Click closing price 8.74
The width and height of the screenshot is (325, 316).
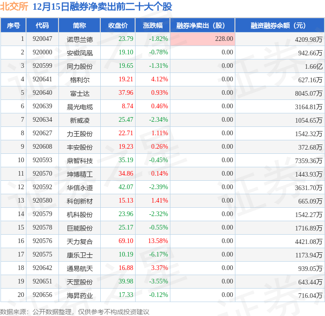[x=128, y=106]
